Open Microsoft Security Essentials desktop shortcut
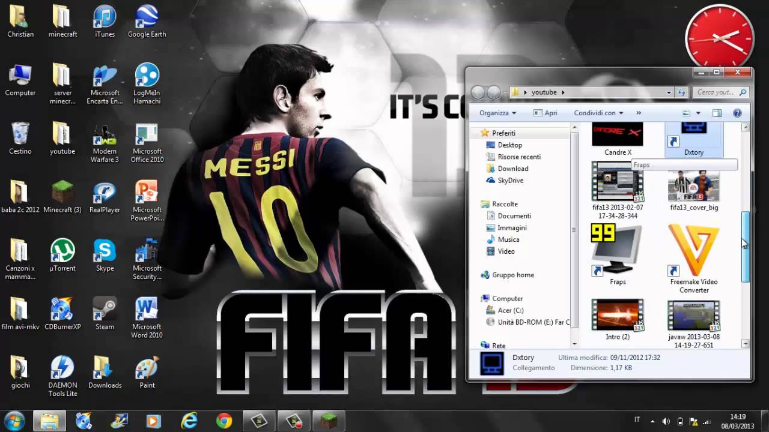The width and height of the screenshot is (769, 432). (147, 259)
